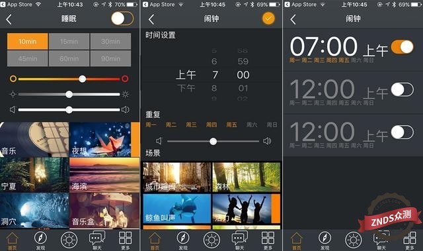Screen dimensions: 423x251
Task: Select the 30min sleep timer
Action: [x=110, y=41]
